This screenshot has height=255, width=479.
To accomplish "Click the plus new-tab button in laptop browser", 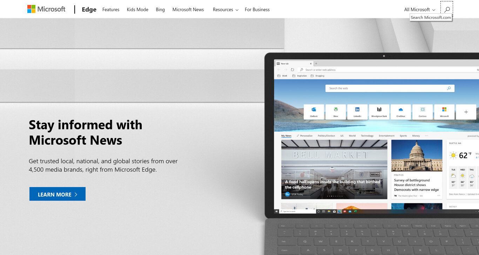I will [x=316, y=63].
